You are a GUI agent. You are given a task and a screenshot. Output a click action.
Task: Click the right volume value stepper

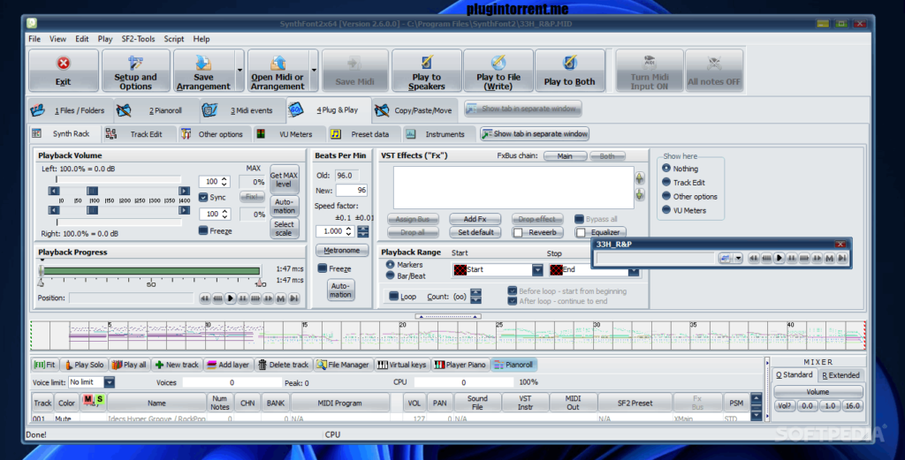(224, 214)
